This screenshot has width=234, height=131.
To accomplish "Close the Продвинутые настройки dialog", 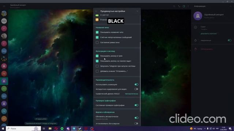I will point(137,11).
